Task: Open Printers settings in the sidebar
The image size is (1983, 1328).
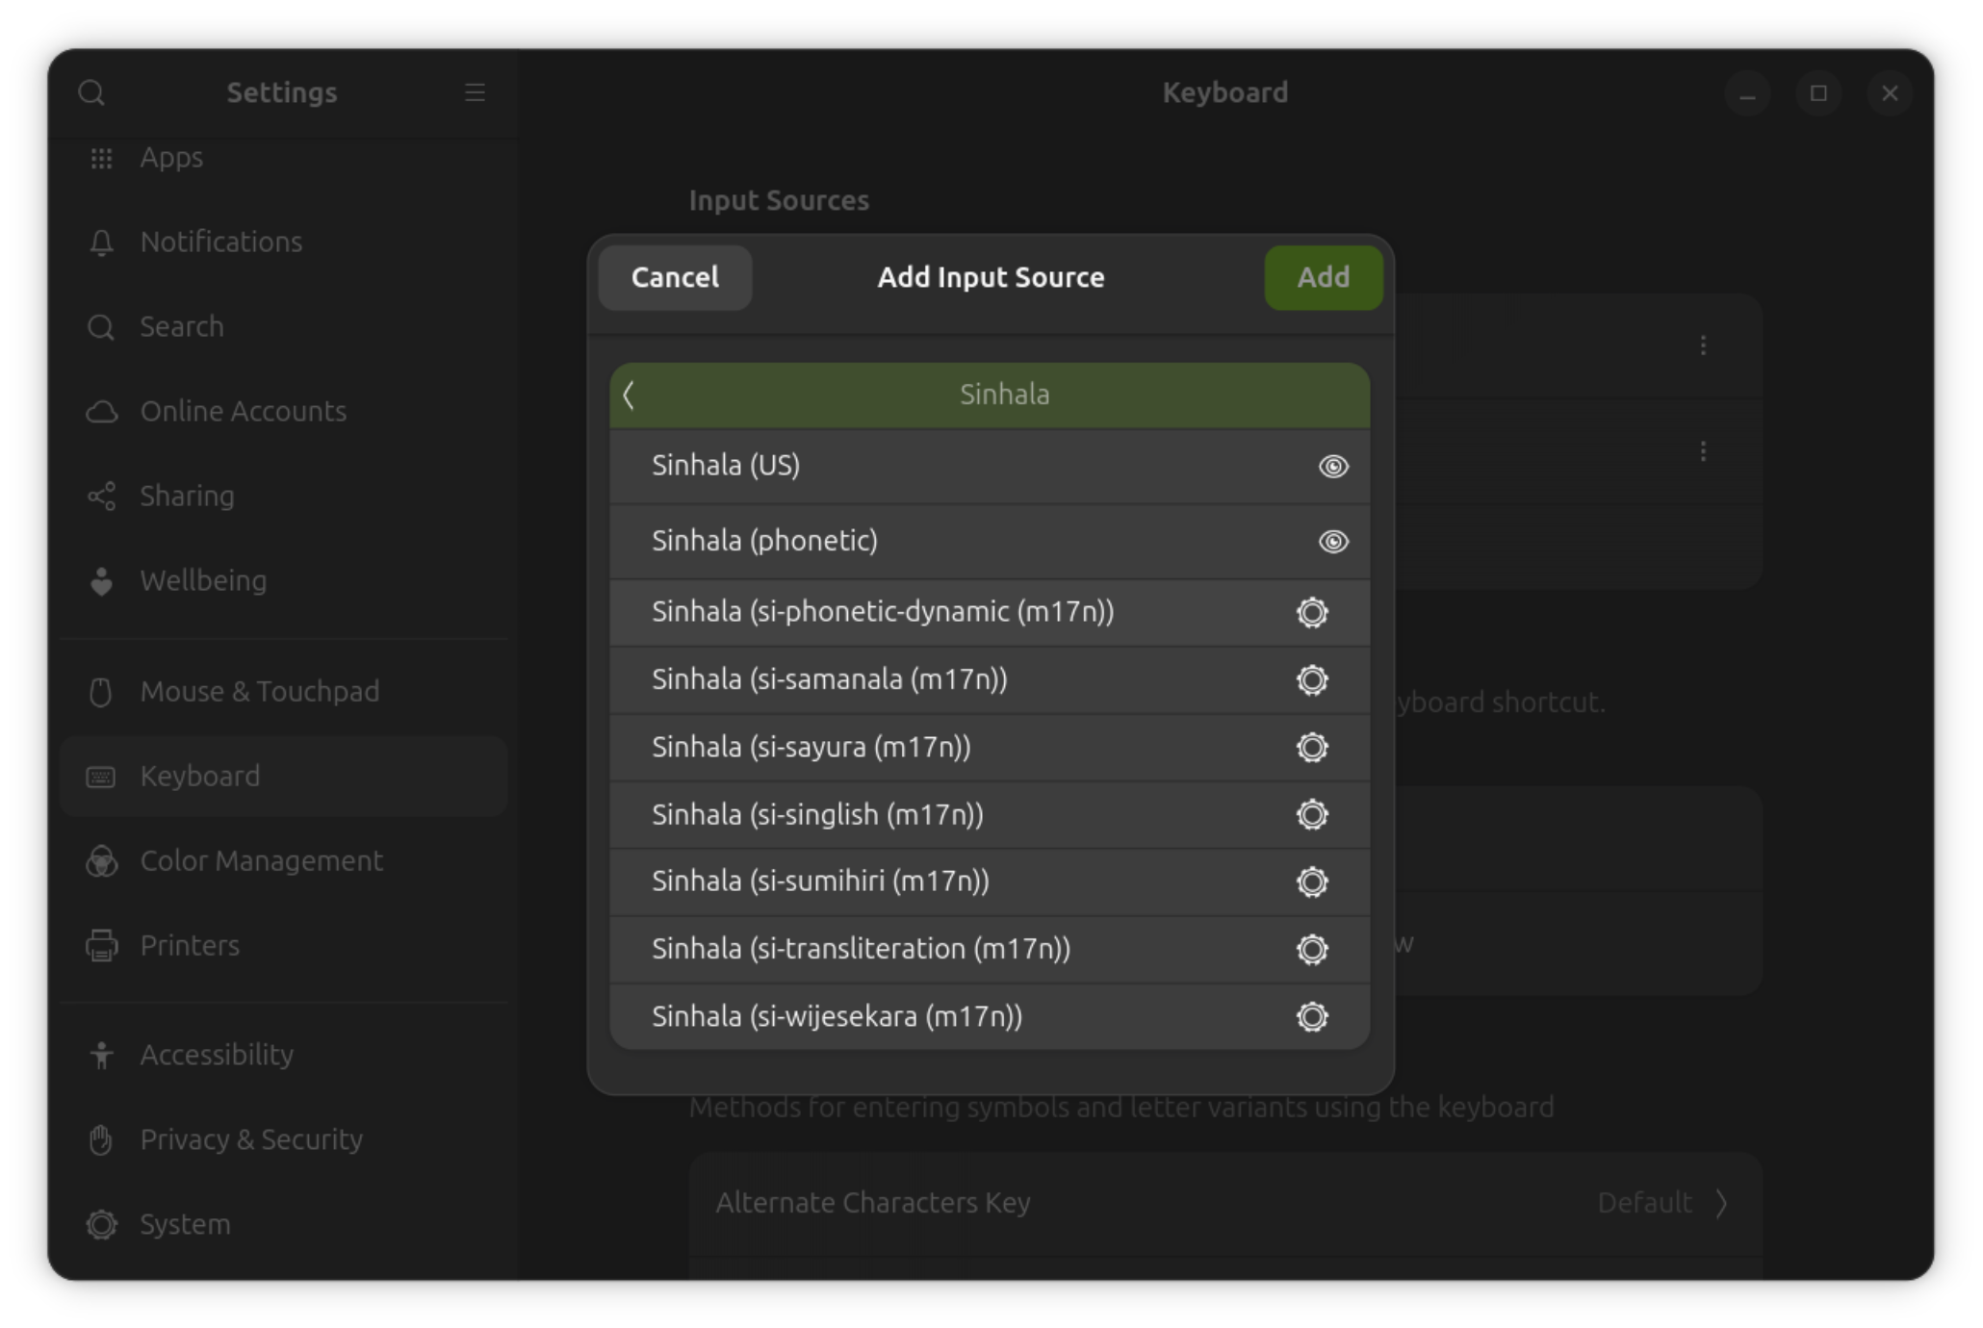Action: coord(283,945)
